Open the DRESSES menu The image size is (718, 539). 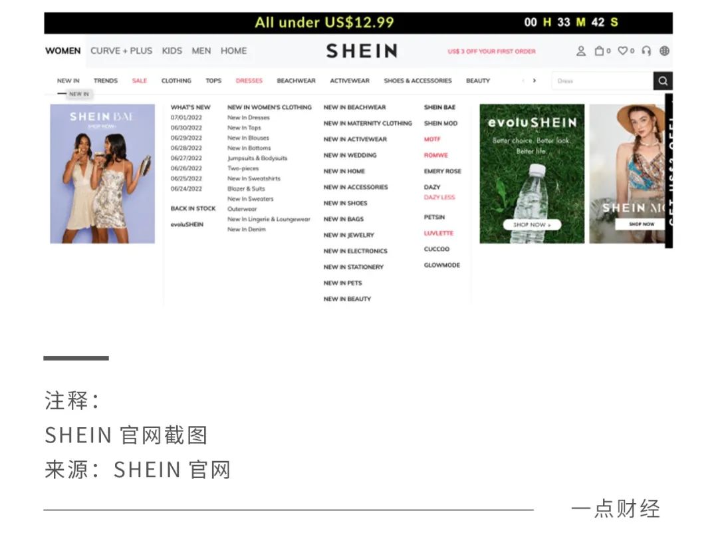click(x=249, y=81)
